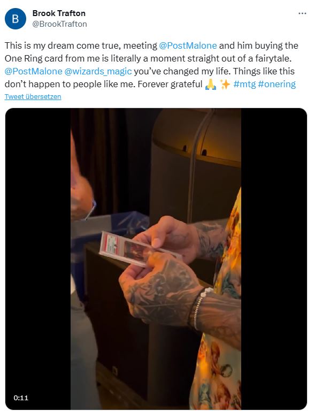Open the three-dot more options menu
The image size is (315, 412).
[x=302, y=13]
